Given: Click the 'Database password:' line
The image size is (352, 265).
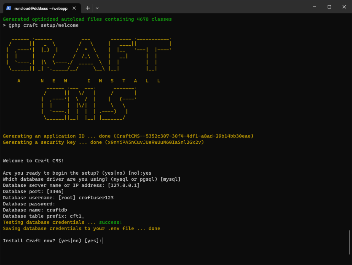Looking at the screenshot, I should [29, 204].
